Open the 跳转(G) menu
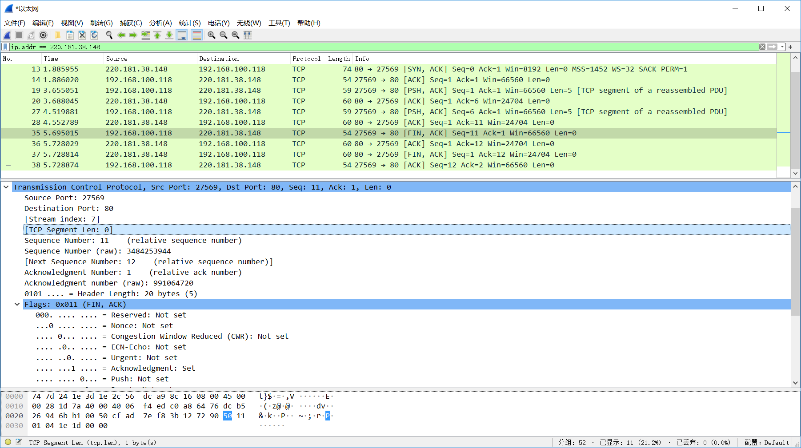This screenshot has width=801, height=448. (x=101, y=23)
